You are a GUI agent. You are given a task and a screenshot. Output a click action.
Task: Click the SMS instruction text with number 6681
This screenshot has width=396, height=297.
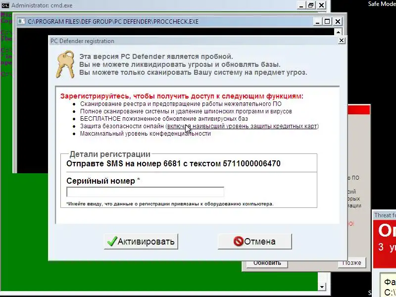pos(173,164)
